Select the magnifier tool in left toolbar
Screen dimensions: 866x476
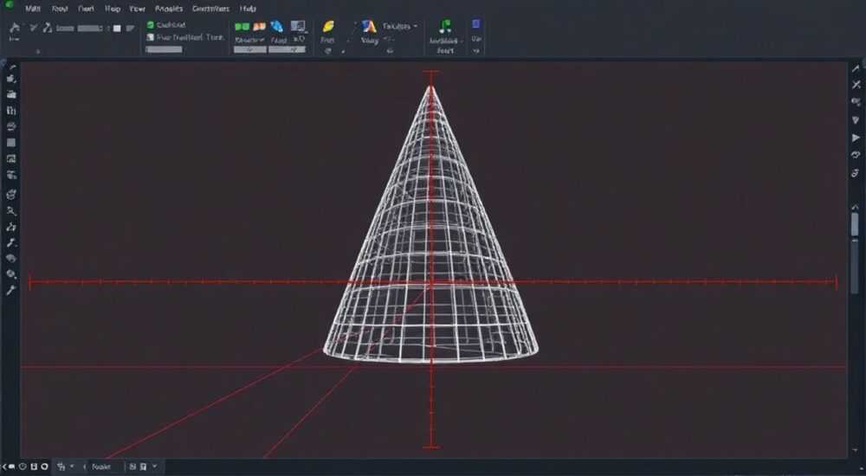pyautogui.click(x=11, y=211)
